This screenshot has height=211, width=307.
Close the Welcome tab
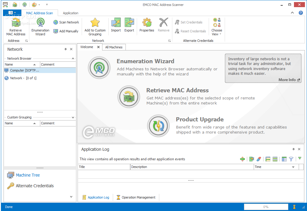click(x=99, y=47)
